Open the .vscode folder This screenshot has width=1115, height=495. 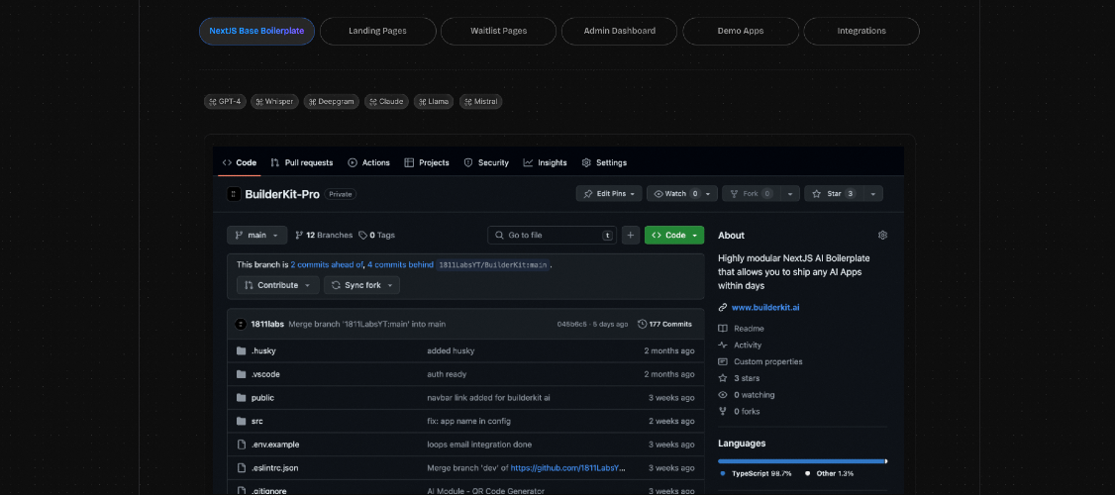tap(265, 374)
